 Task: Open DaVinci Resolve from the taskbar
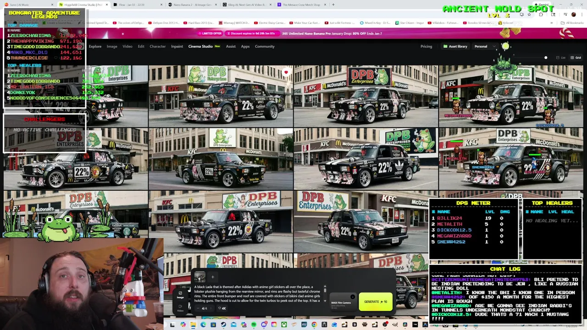405,324
